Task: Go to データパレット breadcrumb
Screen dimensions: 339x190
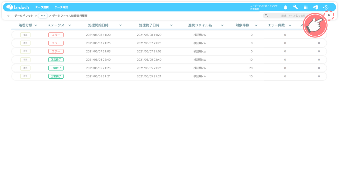Action: click(x=24, y=16)
